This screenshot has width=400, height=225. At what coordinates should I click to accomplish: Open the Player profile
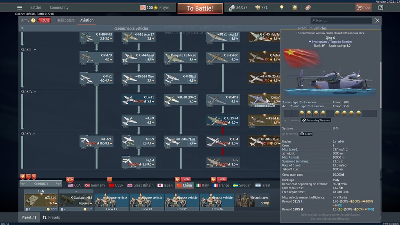tap(154, 7)
